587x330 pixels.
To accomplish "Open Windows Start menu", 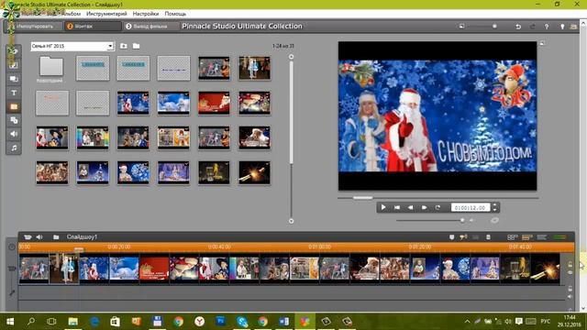I will pos(10,322).
